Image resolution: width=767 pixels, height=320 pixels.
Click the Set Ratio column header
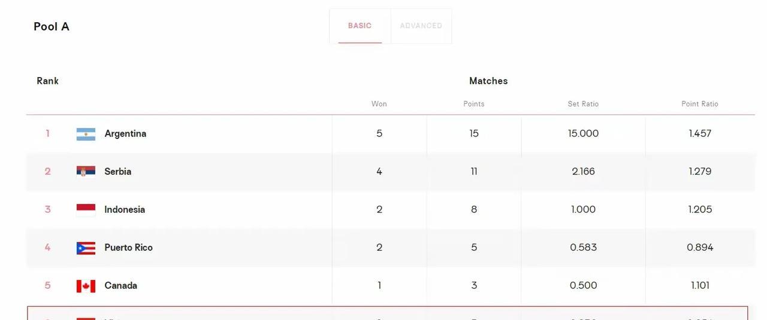point(583,104)
